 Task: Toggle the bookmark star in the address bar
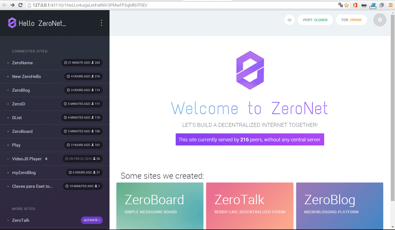point(347,5)
